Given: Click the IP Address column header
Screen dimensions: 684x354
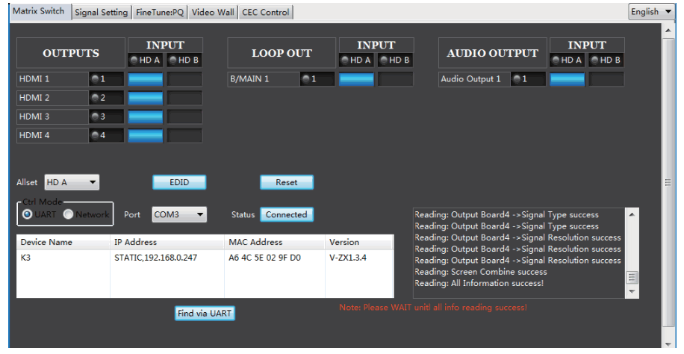Looking at the screenshot, I should (x=167, y=242).
